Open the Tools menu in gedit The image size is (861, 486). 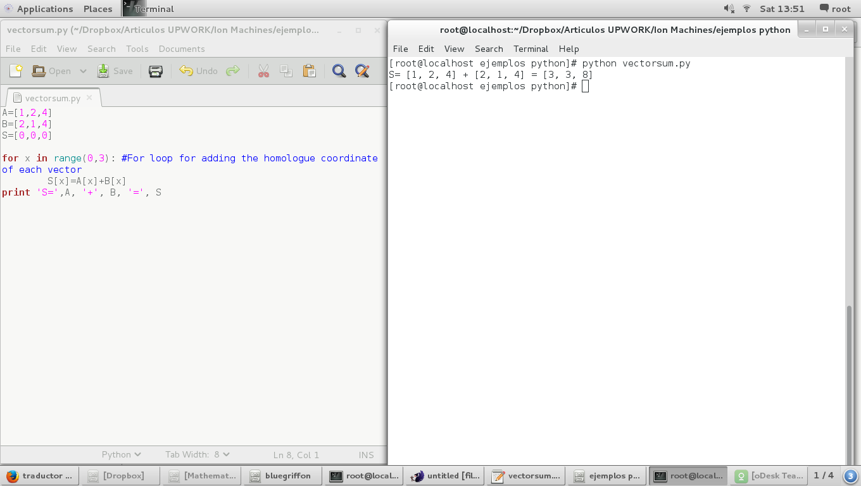click(137, 49)
